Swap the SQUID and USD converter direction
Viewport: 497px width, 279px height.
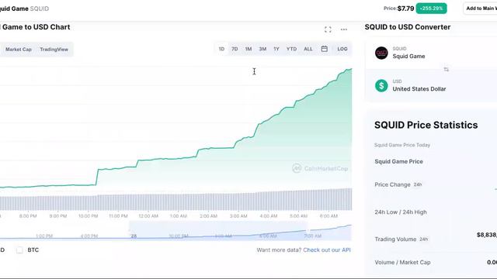click(447, 69)
